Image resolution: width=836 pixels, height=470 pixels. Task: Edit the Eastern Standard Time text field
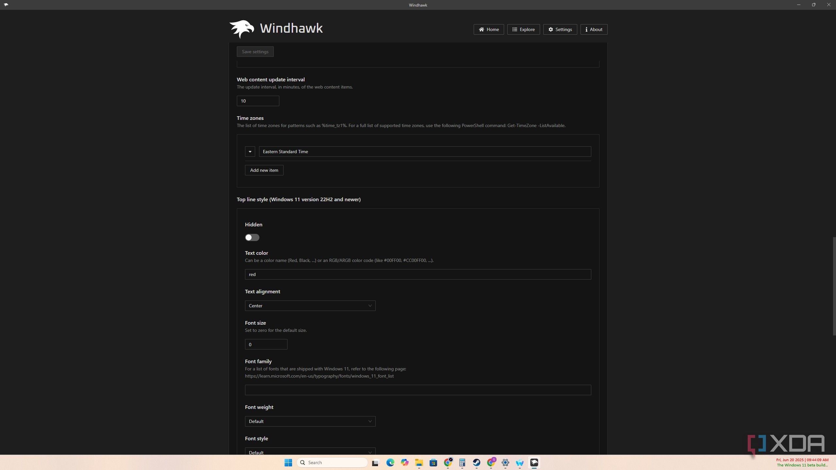(425, 152)
